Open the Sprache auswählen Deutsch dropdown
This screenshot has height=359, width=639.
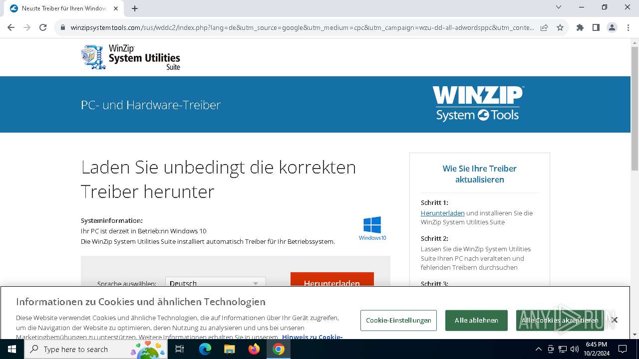[x=216, y=282]
